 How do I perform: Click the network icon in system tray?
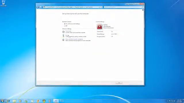click(x=172, y=101)
